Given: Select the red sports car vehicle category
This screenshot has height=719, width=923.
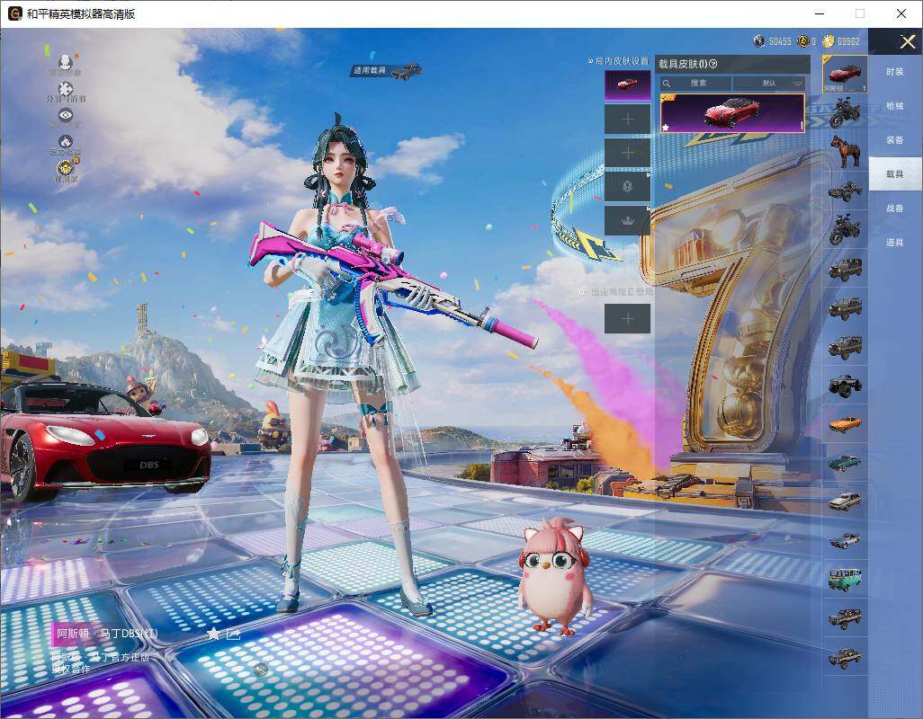Looking at the screenshot, I should pos(845,74).
